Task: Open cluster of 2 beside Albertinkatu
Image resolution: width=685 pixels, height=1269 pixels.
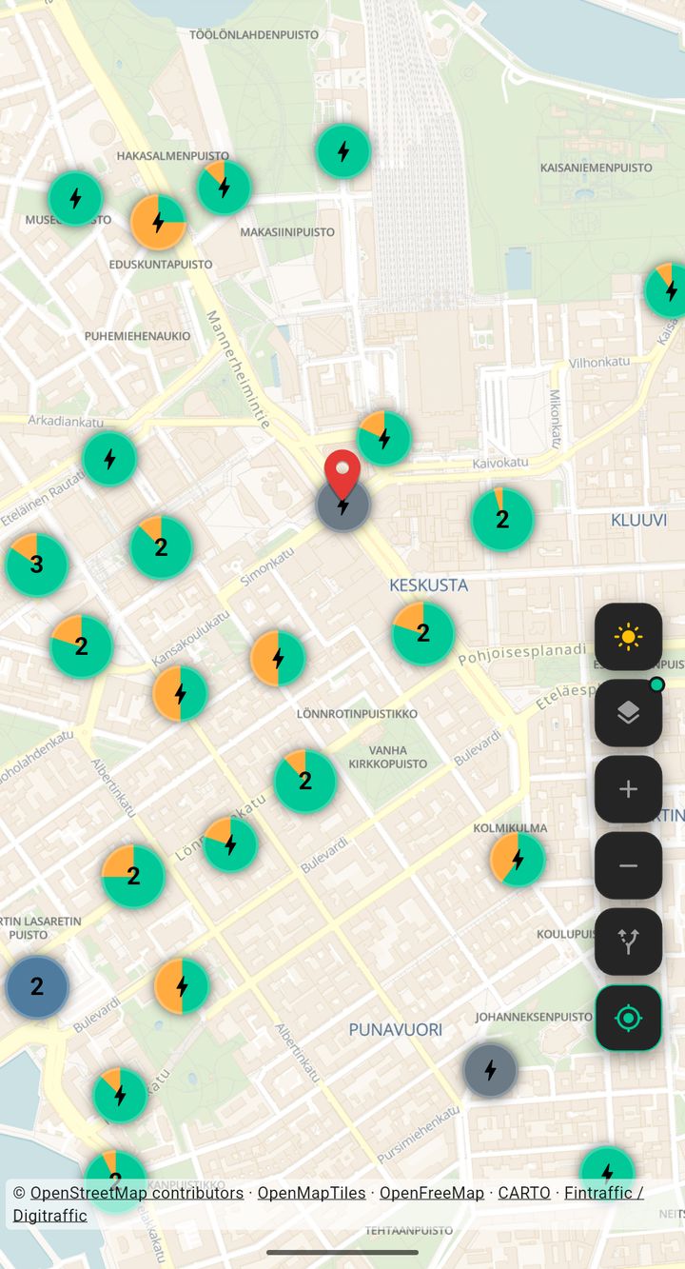Action: [x=133, y=876]
